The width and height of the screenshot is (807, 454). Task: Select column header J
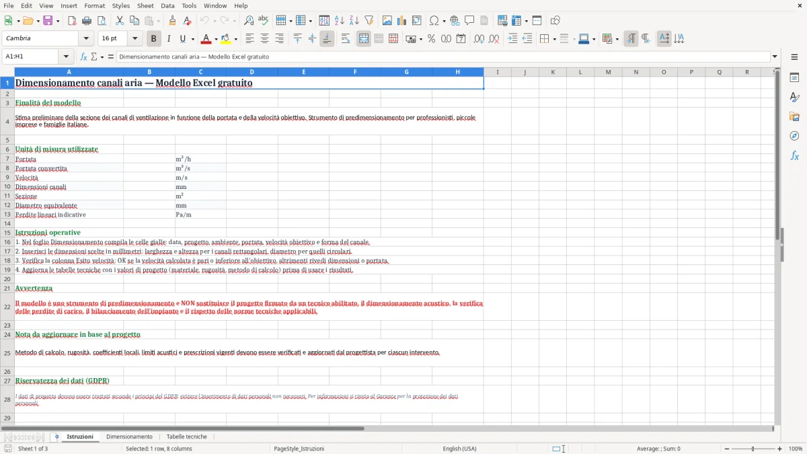click(525, 72)
